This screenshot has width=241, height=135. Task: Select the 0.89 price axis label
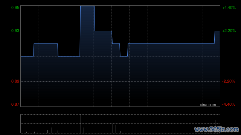(x=15, y=81)
